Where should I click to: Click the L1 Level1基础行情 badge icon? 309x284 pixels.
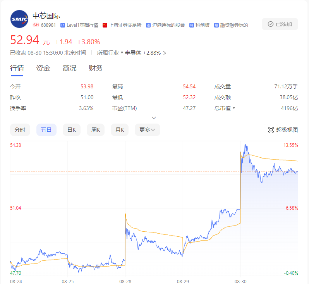tap(63, 25)
